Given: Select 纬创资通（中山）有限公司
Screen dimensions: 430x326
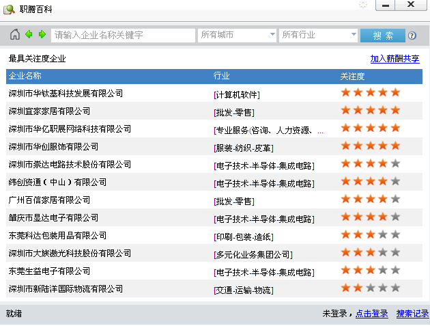Looking at the screenshot, I should (57, 182).
